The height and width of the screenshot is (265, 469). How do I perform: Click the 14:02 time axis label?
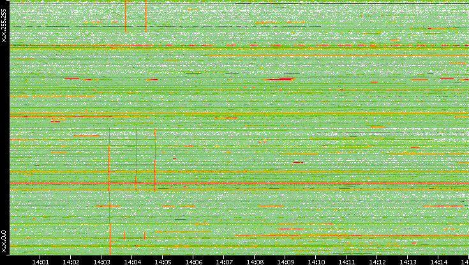71,262
